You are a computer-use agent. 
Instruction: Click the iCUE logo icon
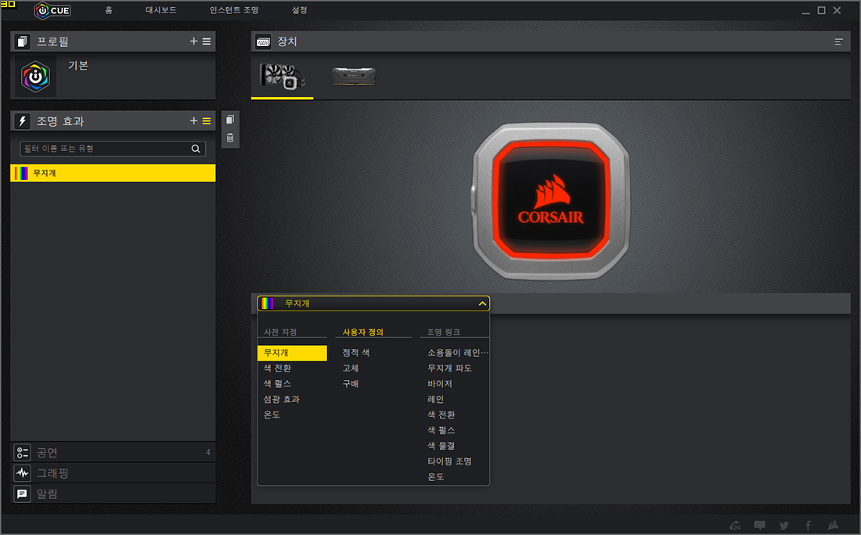click(52, 10)
